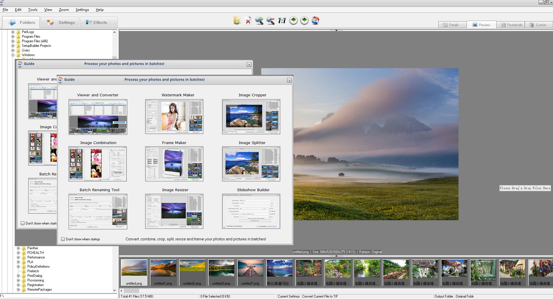Tick Don't show checkbox in back Guide window
The height and width of the screenshot is (299, 553).
(23, 223)
